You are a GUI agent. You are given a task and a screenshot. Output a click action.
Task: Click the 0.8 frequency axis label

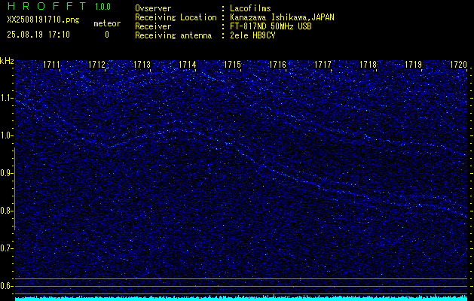tap(6, 211)
